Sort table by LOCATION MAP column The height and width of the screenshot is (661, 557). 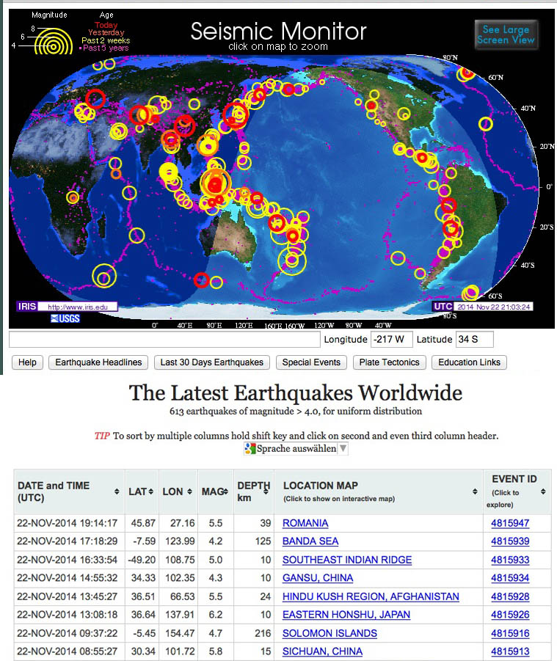point(378,492)
